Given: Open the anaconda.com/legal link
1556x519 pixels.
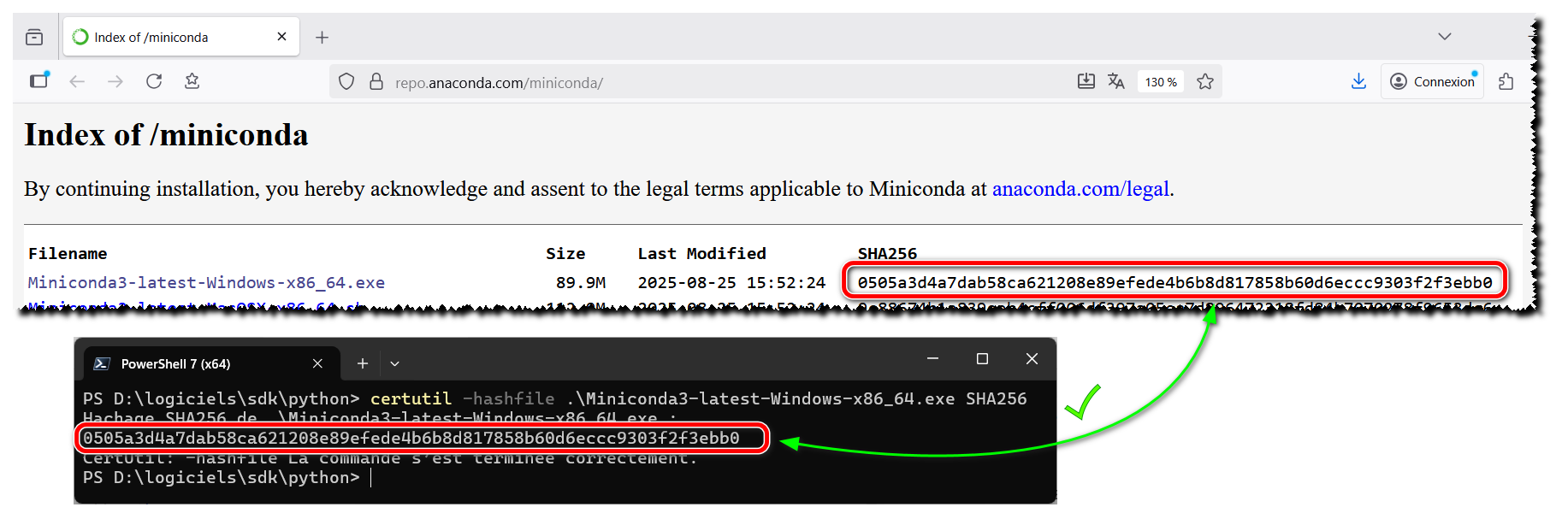Looking at the screenshot, I should [x=1080, y=189].
